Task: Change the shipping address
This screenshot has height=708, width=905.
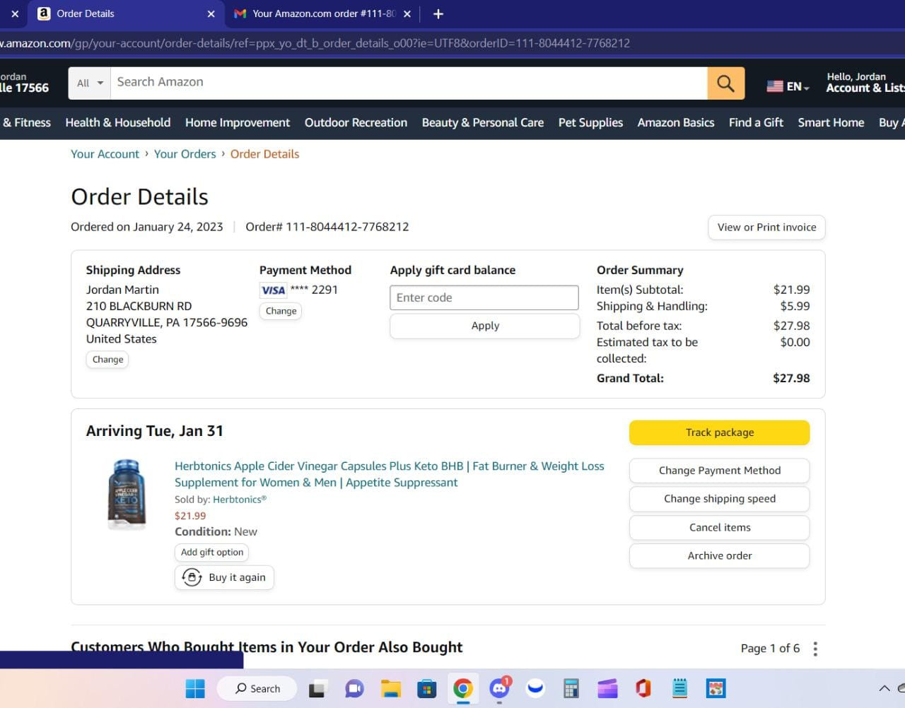Action: tap(107, 360)
